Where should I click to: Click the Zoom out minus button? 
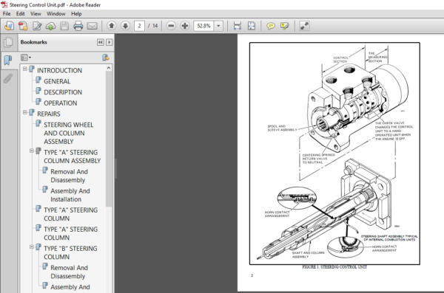click(171, 26)
